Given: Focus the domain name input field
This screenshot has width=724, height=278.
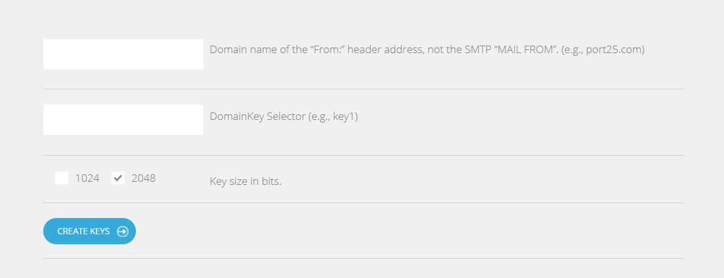Looking at the screenshot, I should pos(123,54).
